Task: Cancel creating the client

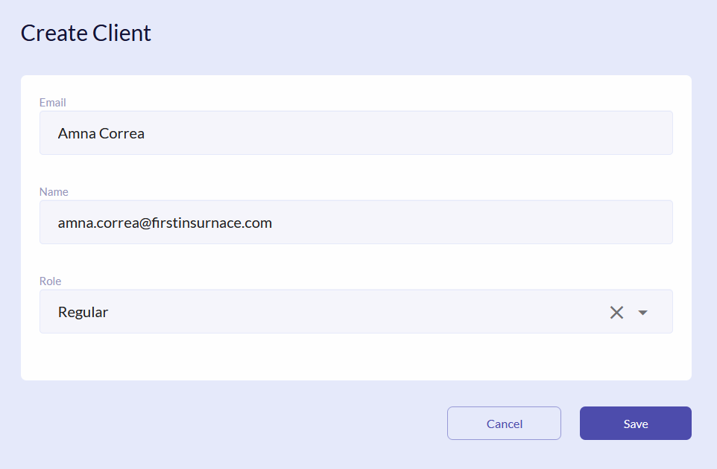Action: click(x=504, y=423)
